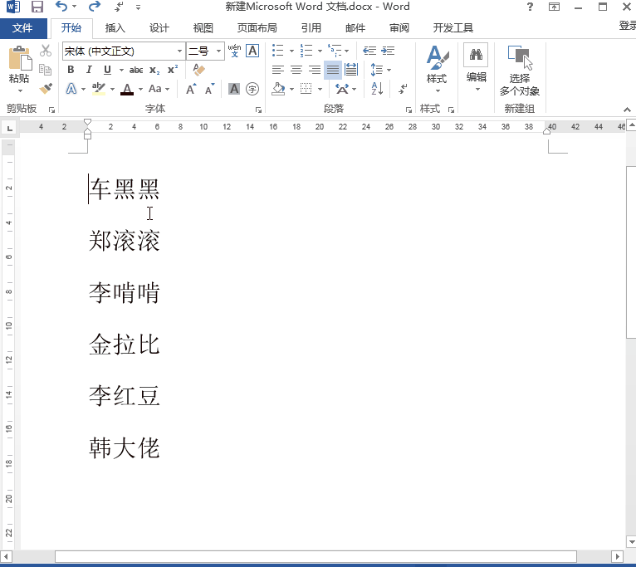This screenshot has width=636, height=567.
Task: Click the vertical scrollbar down arrow
Action: point(631,541)
